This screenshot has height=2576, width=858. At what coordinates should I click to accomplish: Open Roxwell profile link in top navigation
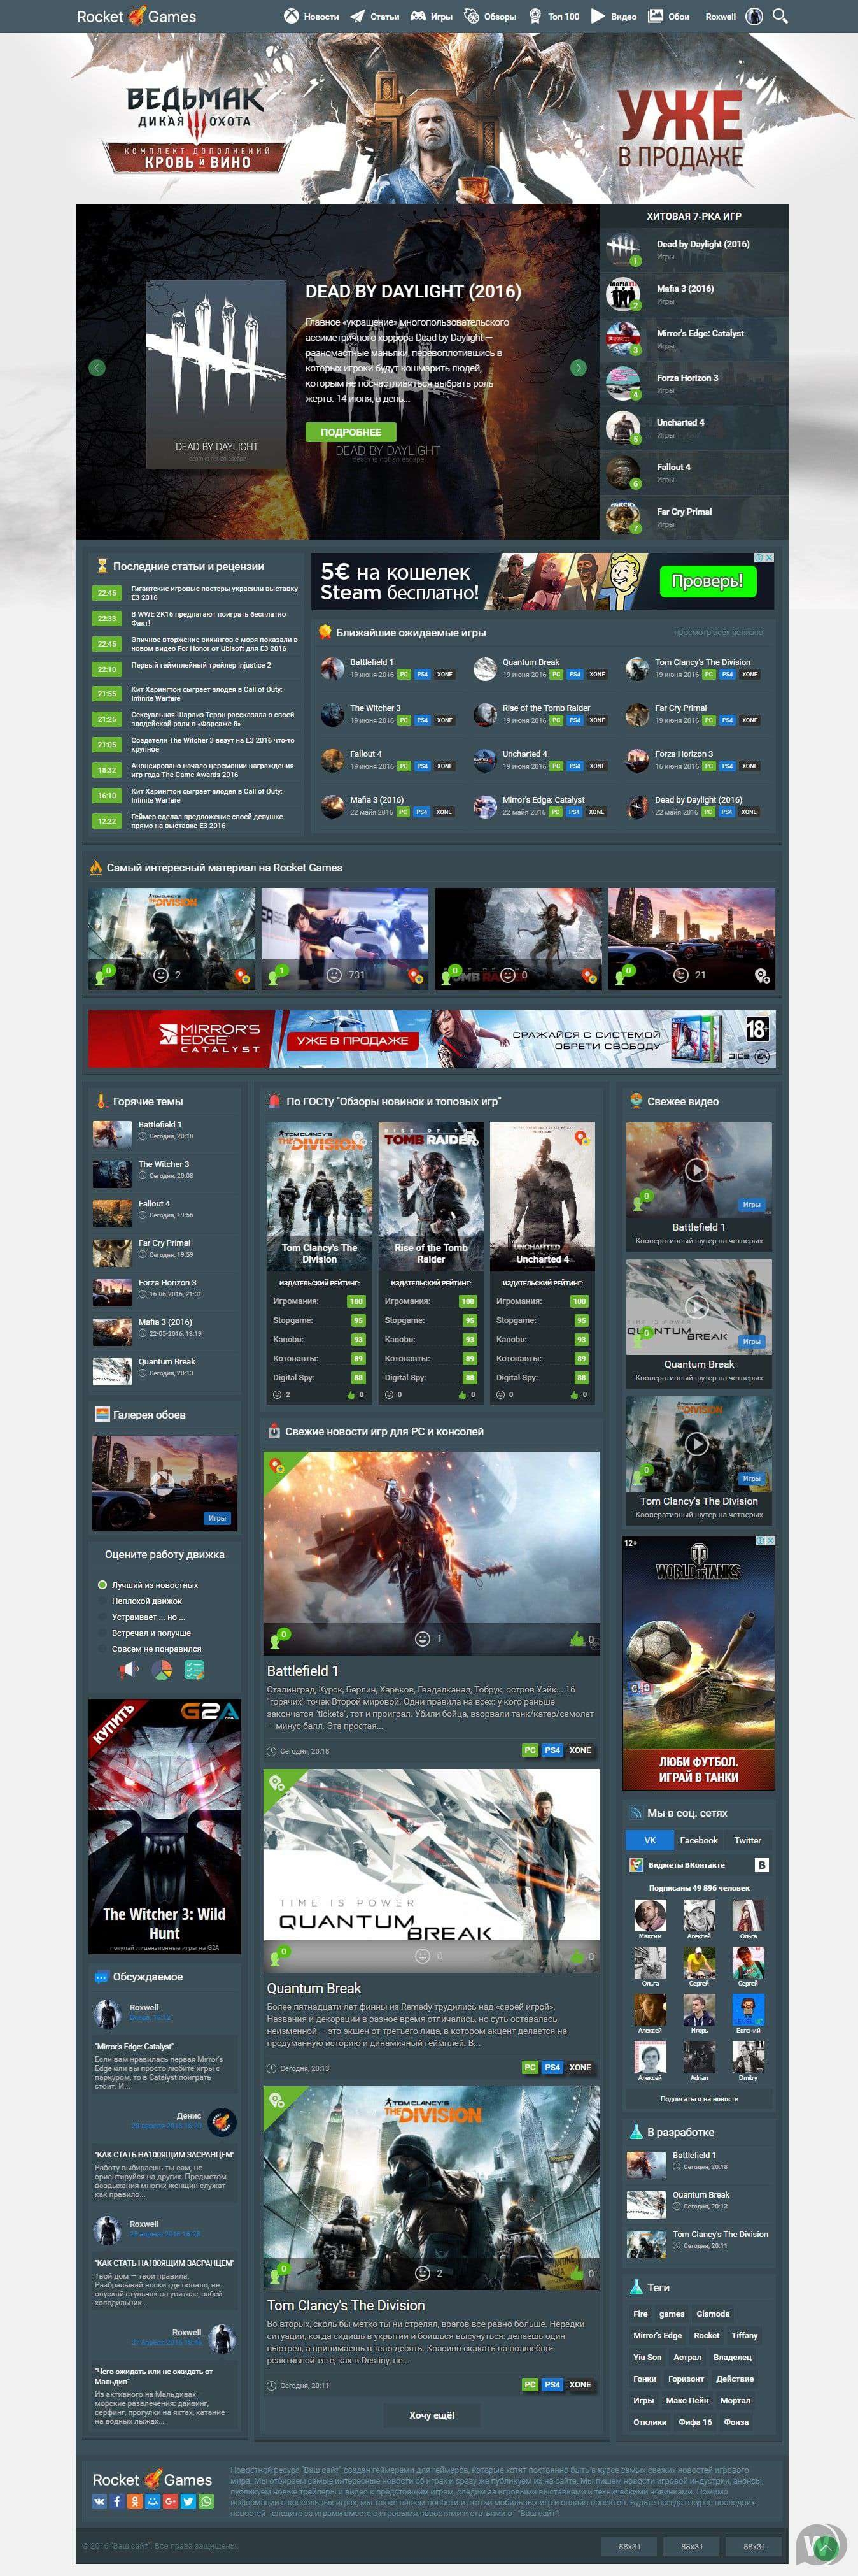tap(720, 16)
